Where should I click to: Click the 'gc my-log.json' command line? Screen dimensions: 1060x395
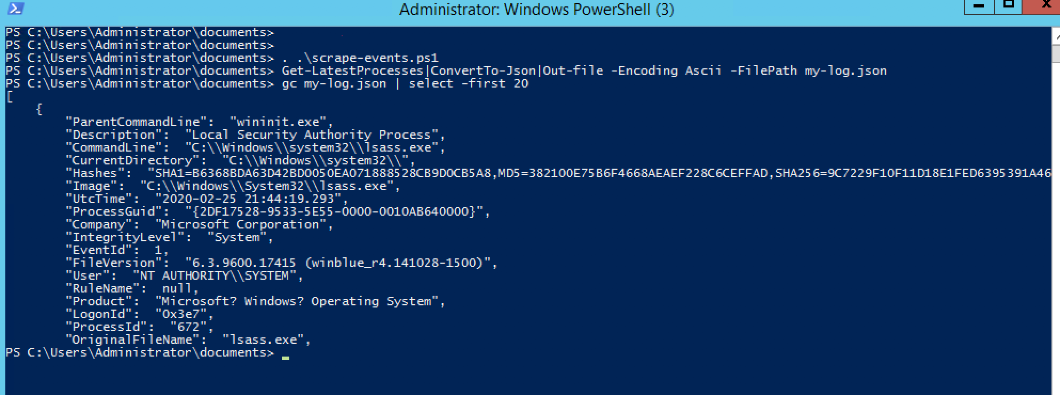(x=405, y=84)
